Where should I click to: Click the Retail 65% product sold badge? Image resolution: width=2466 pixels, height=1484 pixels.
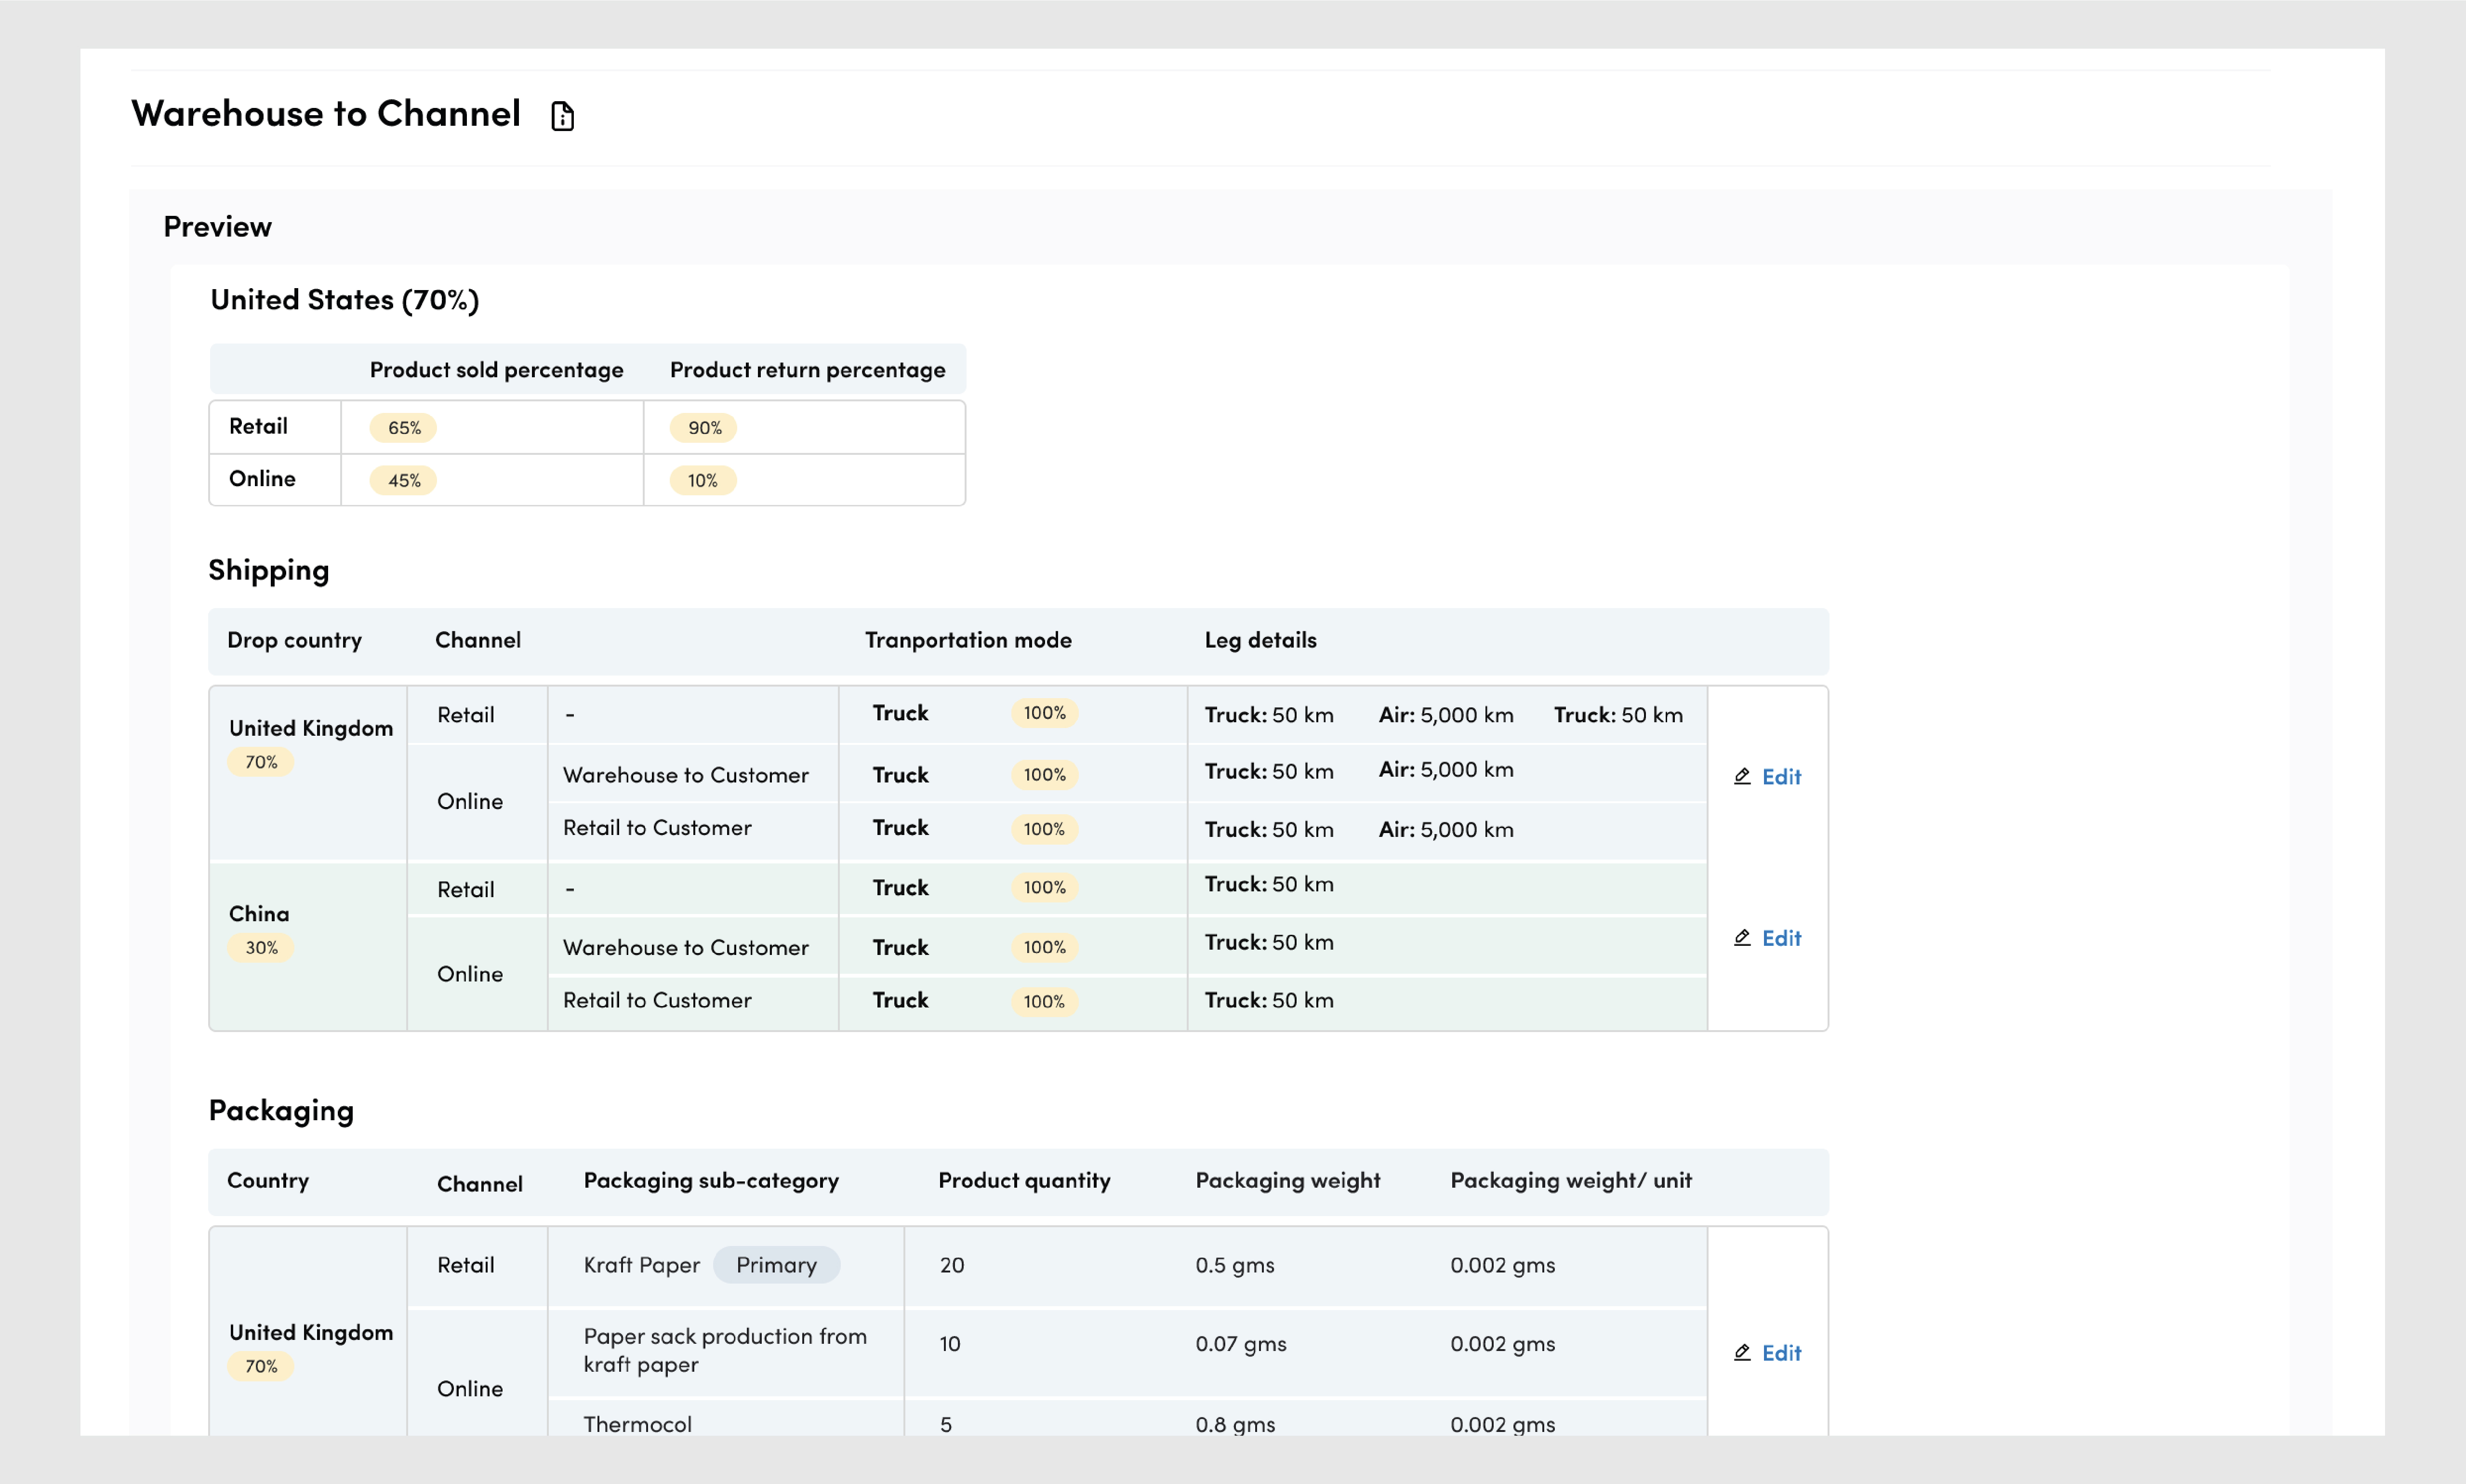click(404, 428)
